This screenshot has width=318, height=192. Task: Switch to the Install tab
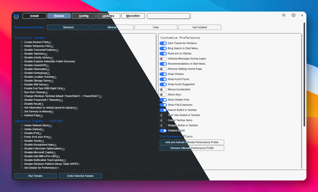pos(34,16)
